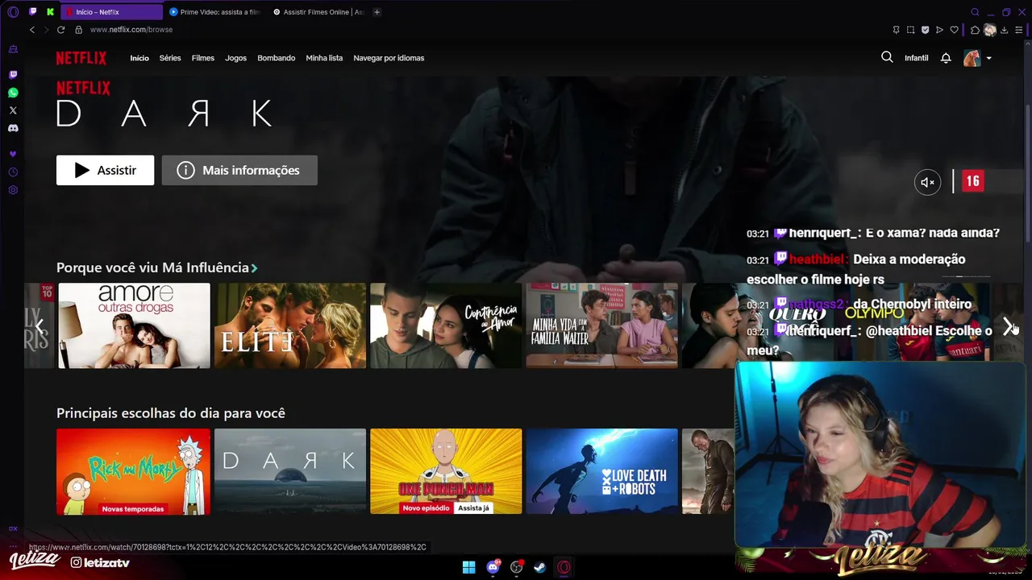Screen dimensions: 1032x580
Task: Open WhatsApp in Opera sidebar
Action: 13,93
